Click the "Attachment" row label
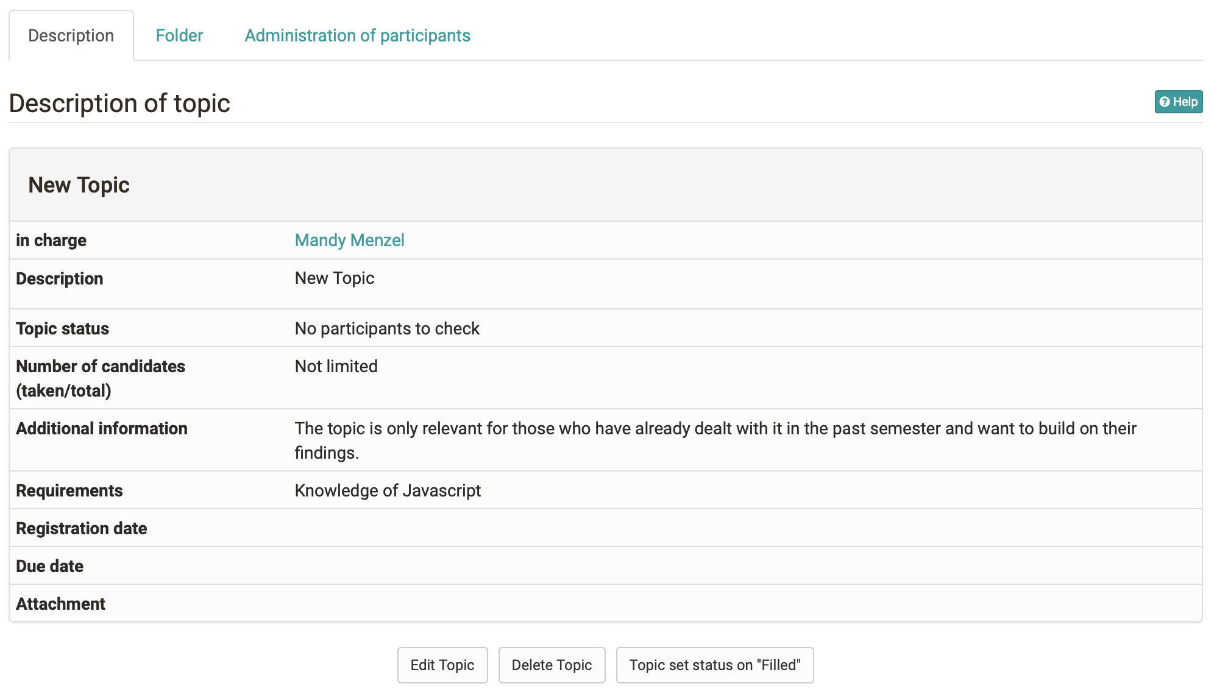 pyautogui.click(x=60, y=604)
